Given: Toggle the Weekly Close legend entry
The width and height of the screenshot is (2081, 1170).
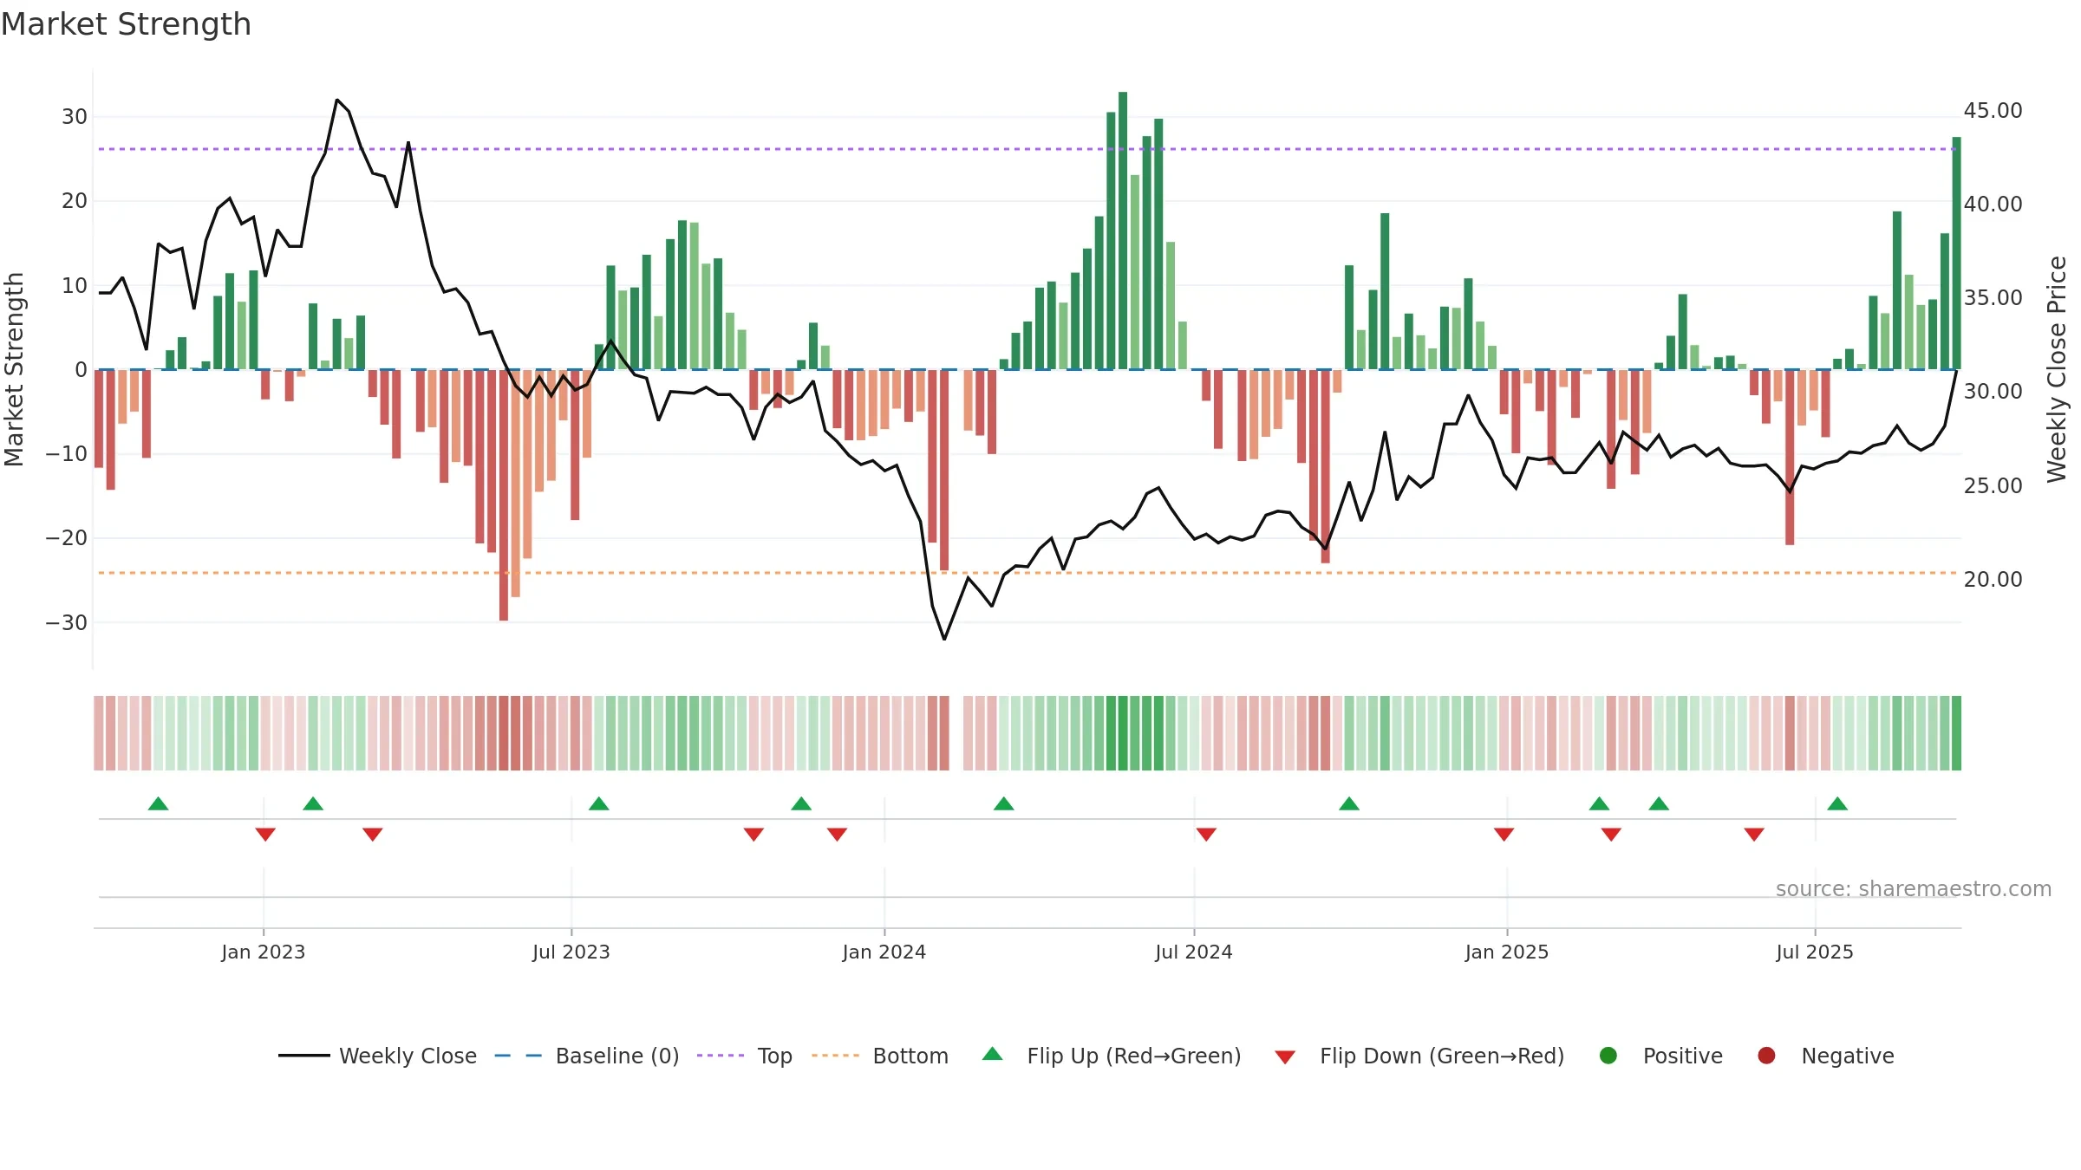Looking at the screenshot, I should click(x=377, y=1056).
